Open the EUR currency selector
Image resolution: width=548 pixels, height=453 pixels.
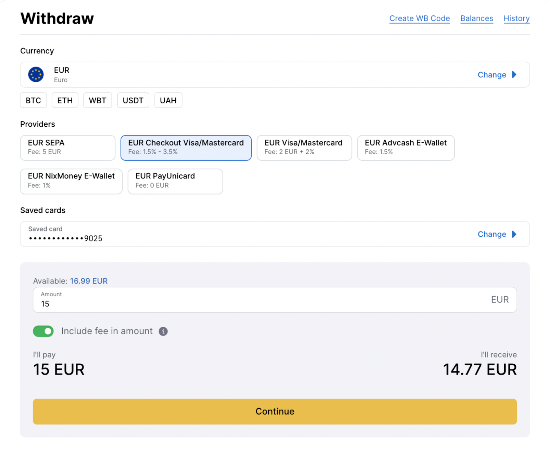[x=275, y=75]
